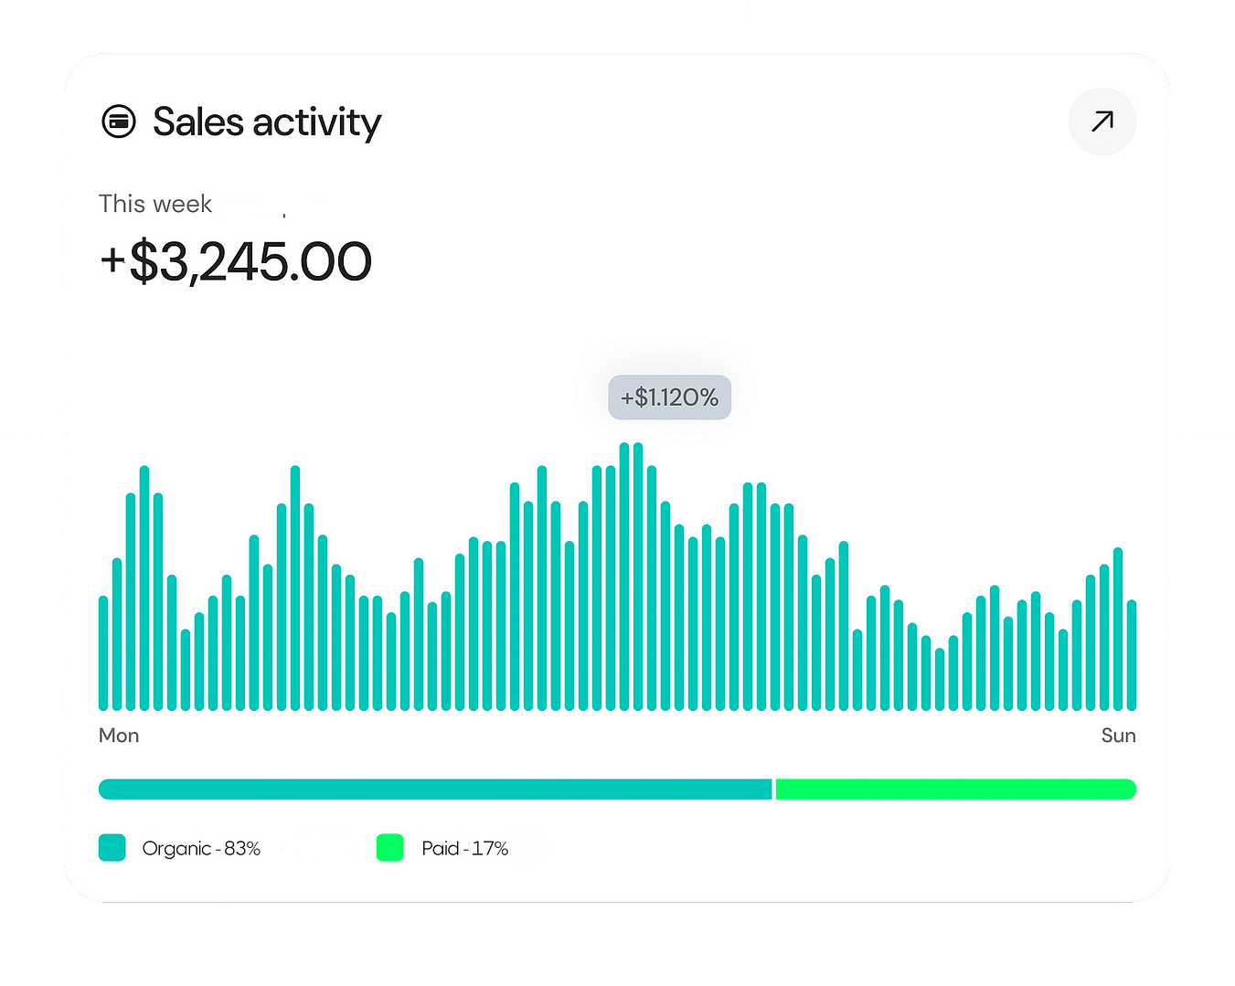Open the expand arrow button

[1102, 122]
